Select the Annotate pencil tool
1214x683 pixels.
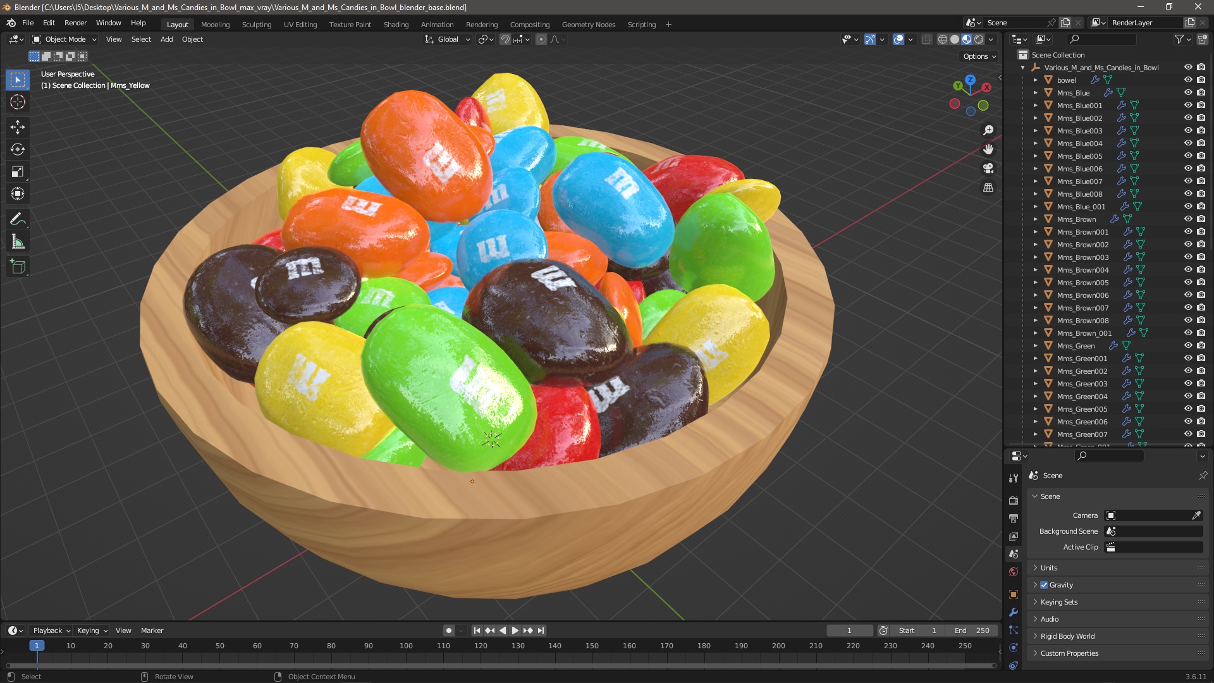pyautogui.click(x=18, y=219)
